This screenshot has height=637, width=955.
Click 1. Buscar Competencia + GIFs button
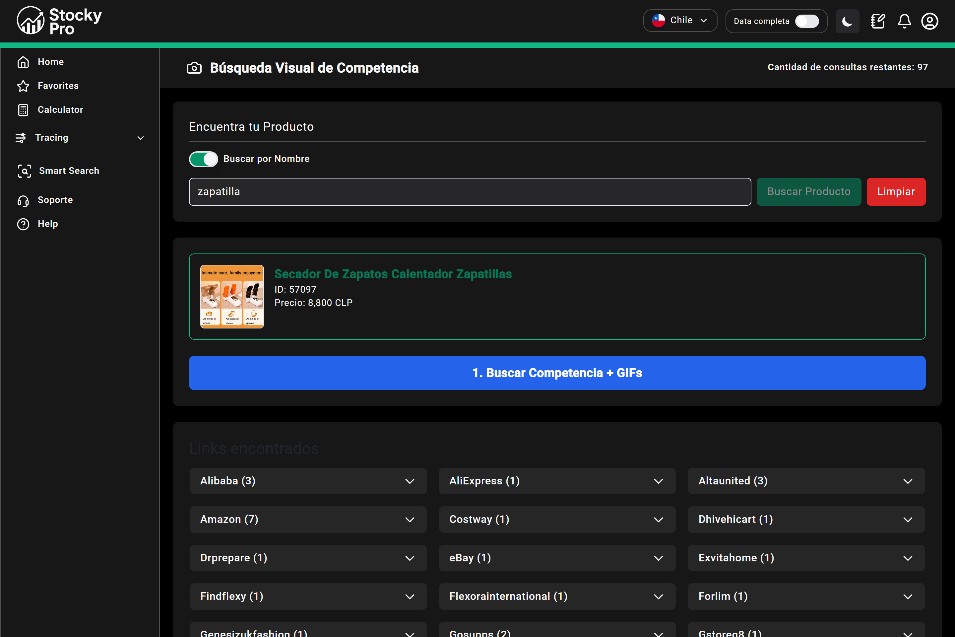coord(557,373)
